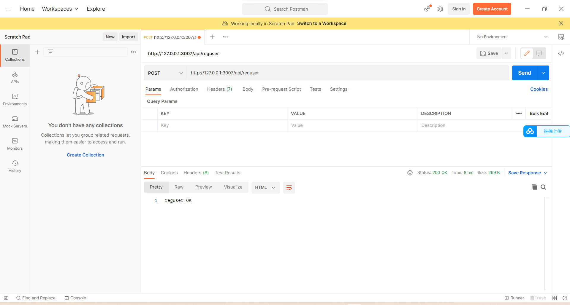This screenshot has width=570, height=305.
Task: Open the Monitors sidebar panel
Action: [15, 144]
